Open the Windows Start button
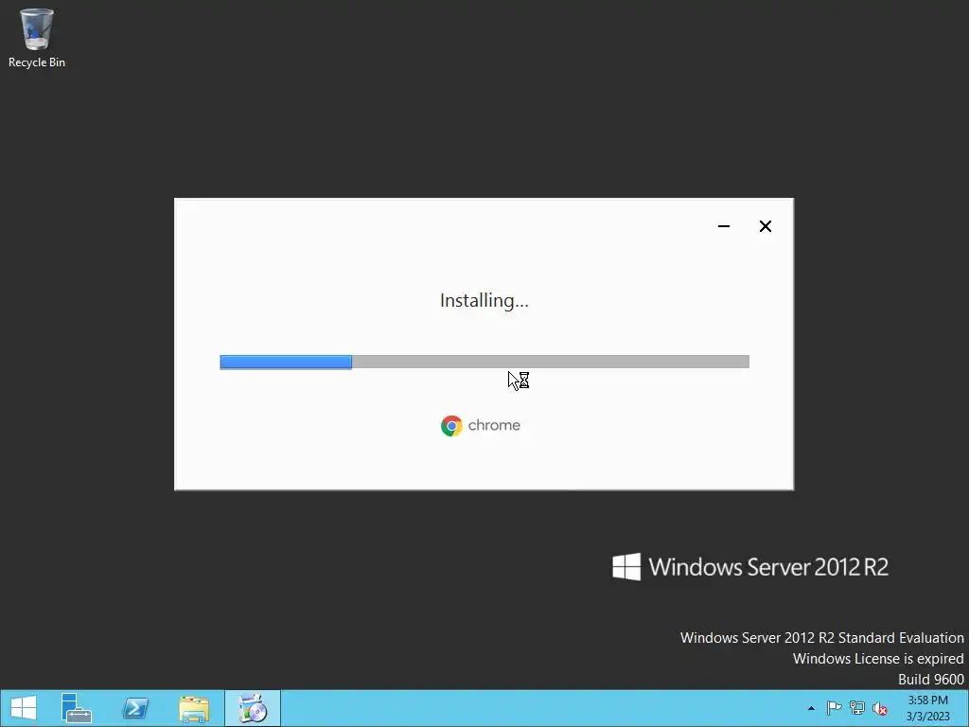 [24, 708]
